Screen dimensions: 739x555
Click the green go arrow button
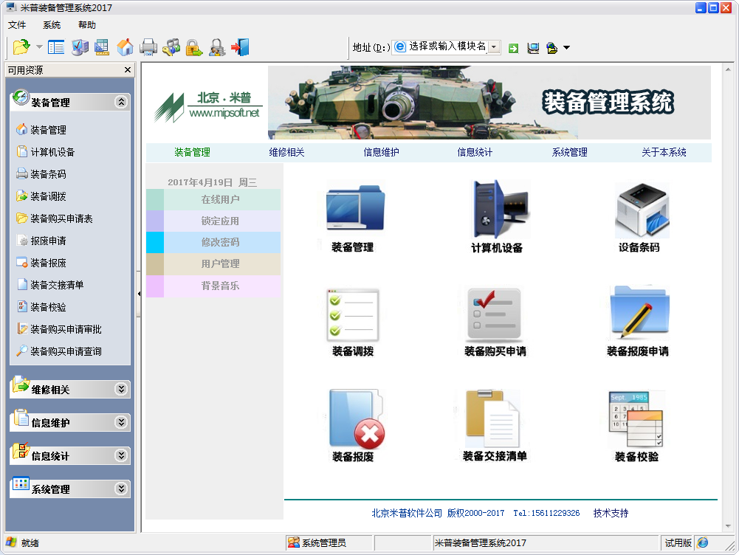(514, 48)
